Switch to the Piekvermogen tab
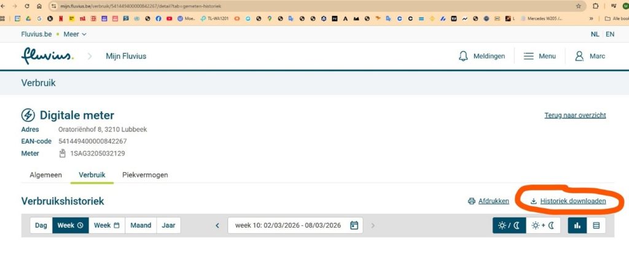The height and width of the screenshot is (259, 629). coord(145,175)
